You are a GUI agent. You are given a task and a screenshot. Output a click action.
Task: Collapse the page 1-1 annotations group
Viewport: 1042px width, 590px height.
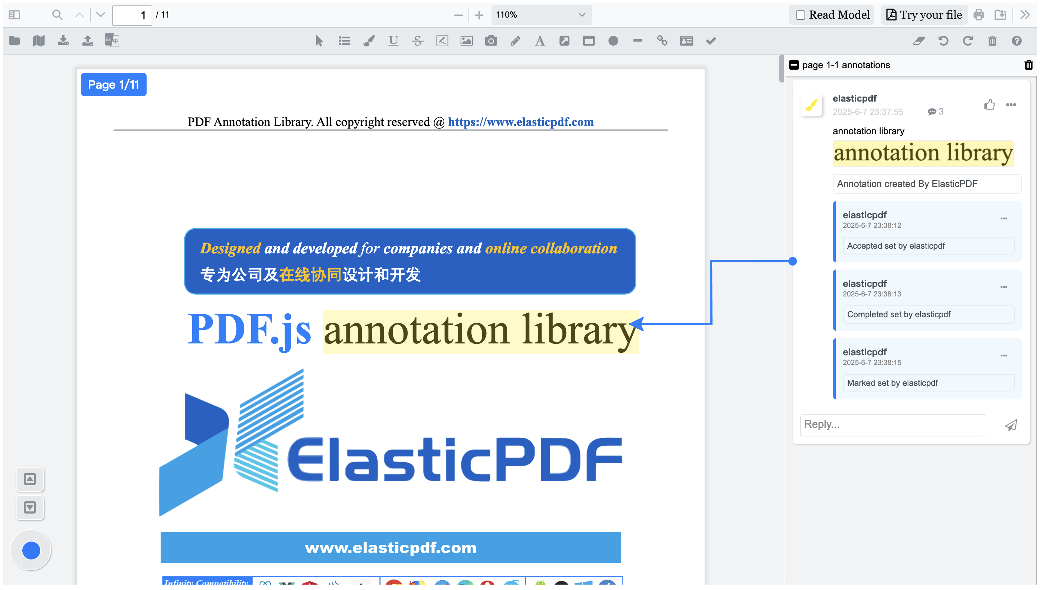click(794, 65)
